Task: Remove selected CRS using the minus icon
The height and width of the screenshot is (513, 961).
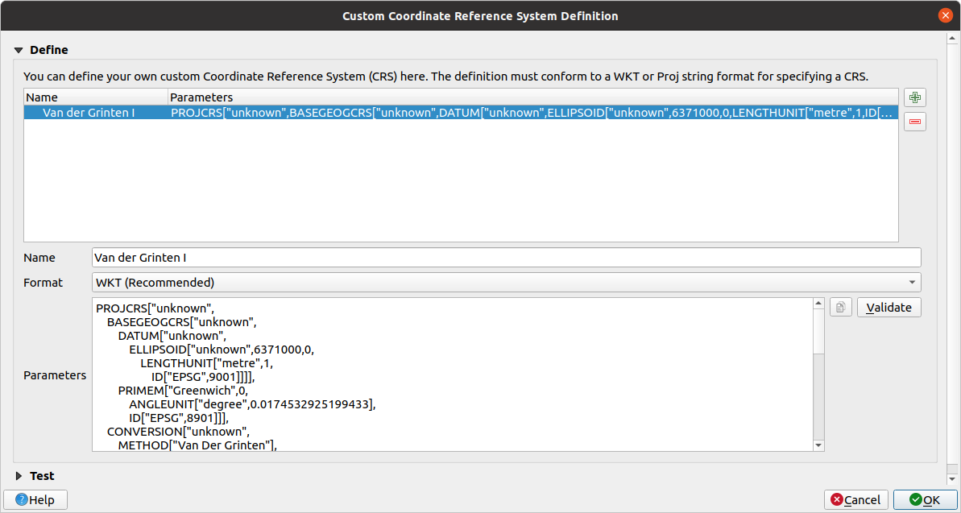Action: point(914,121)
